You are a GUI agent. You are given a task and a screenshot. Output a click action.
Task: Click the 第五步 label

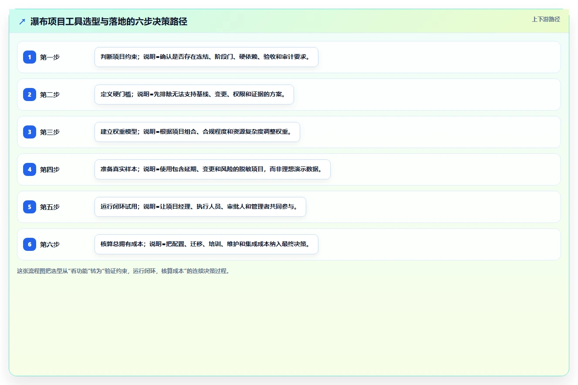point(50,207)
